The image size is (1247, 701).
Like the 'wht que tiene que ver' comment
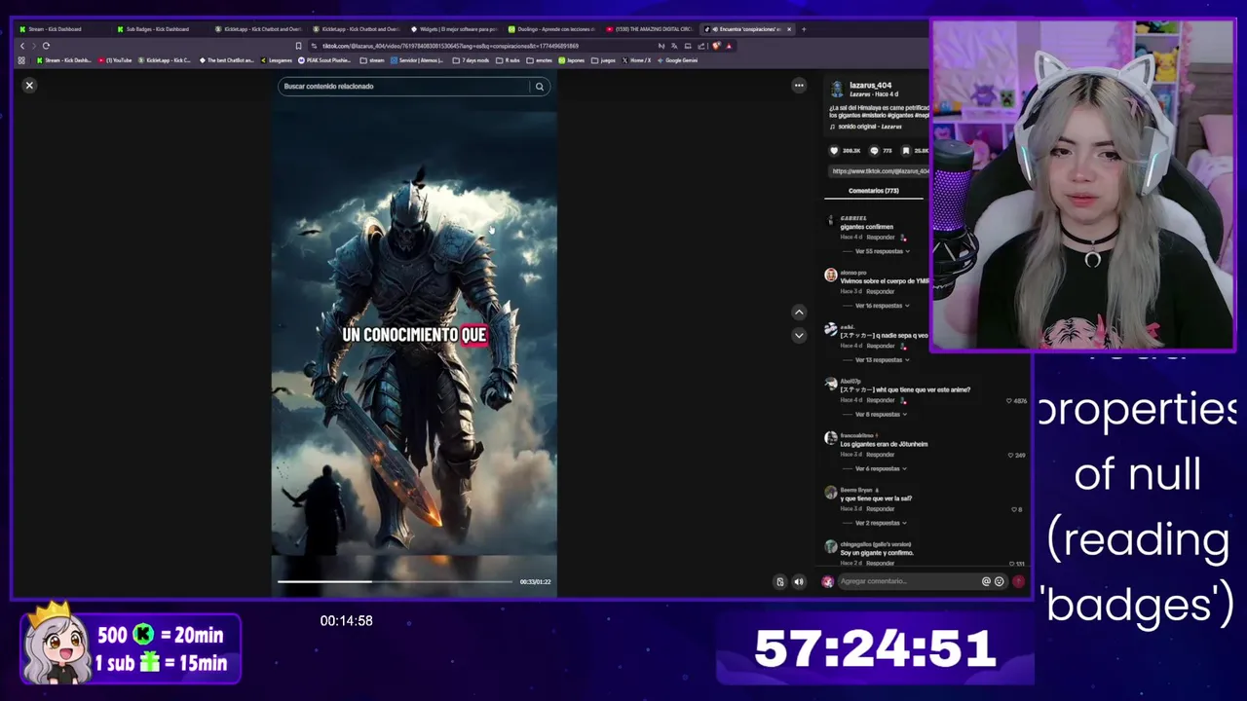[x=1009, y=401]
